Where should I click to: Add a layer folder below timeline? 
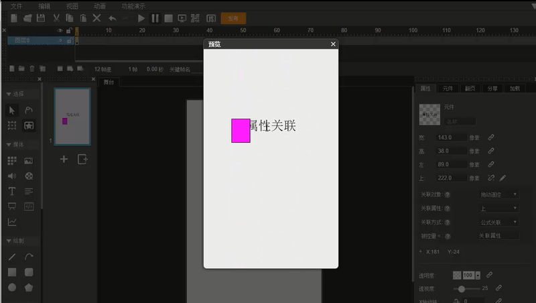pos(21,69)
